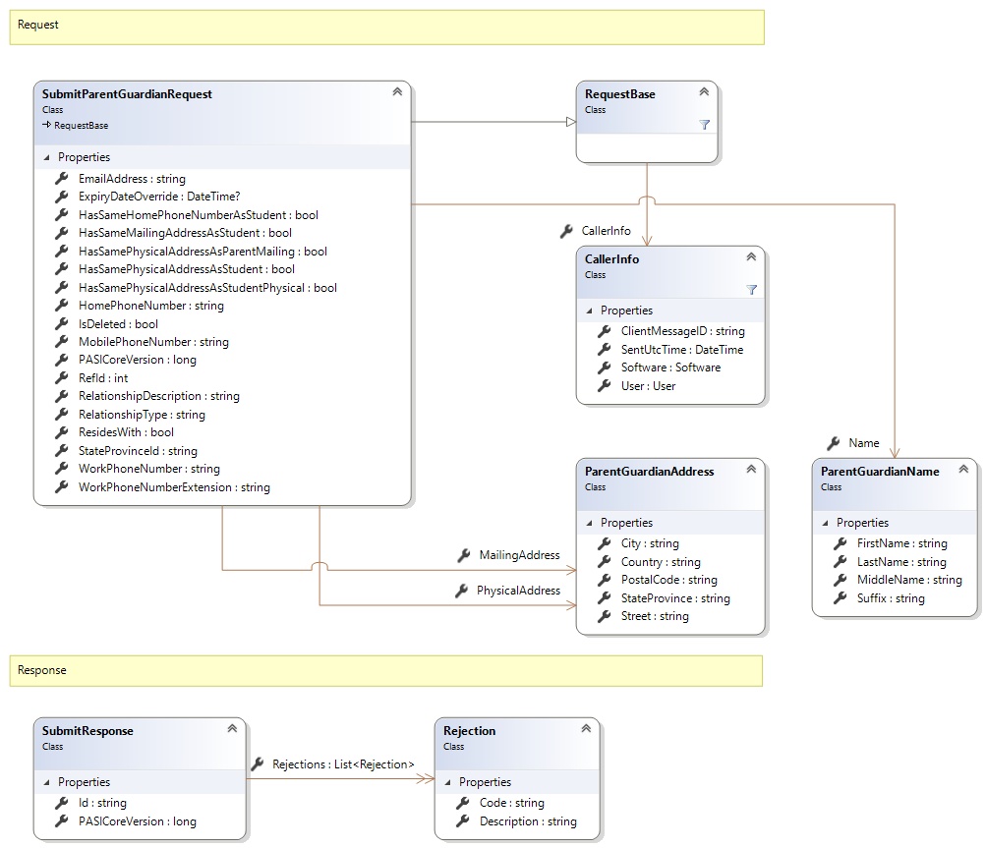Click wrench icon next to EmailAddress property

click(x=62, y=179)
